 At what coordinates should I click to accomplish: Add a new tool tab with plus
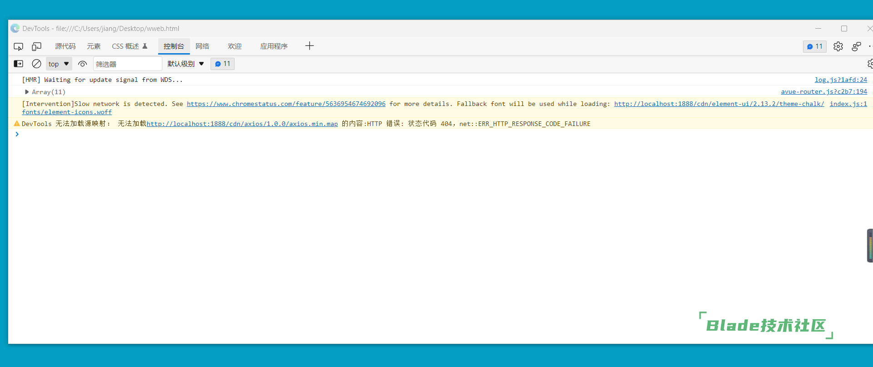tap(310, 46)
